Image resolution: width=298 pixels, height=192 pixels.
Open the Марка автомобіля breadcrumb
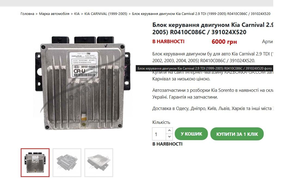coord(54,14)
